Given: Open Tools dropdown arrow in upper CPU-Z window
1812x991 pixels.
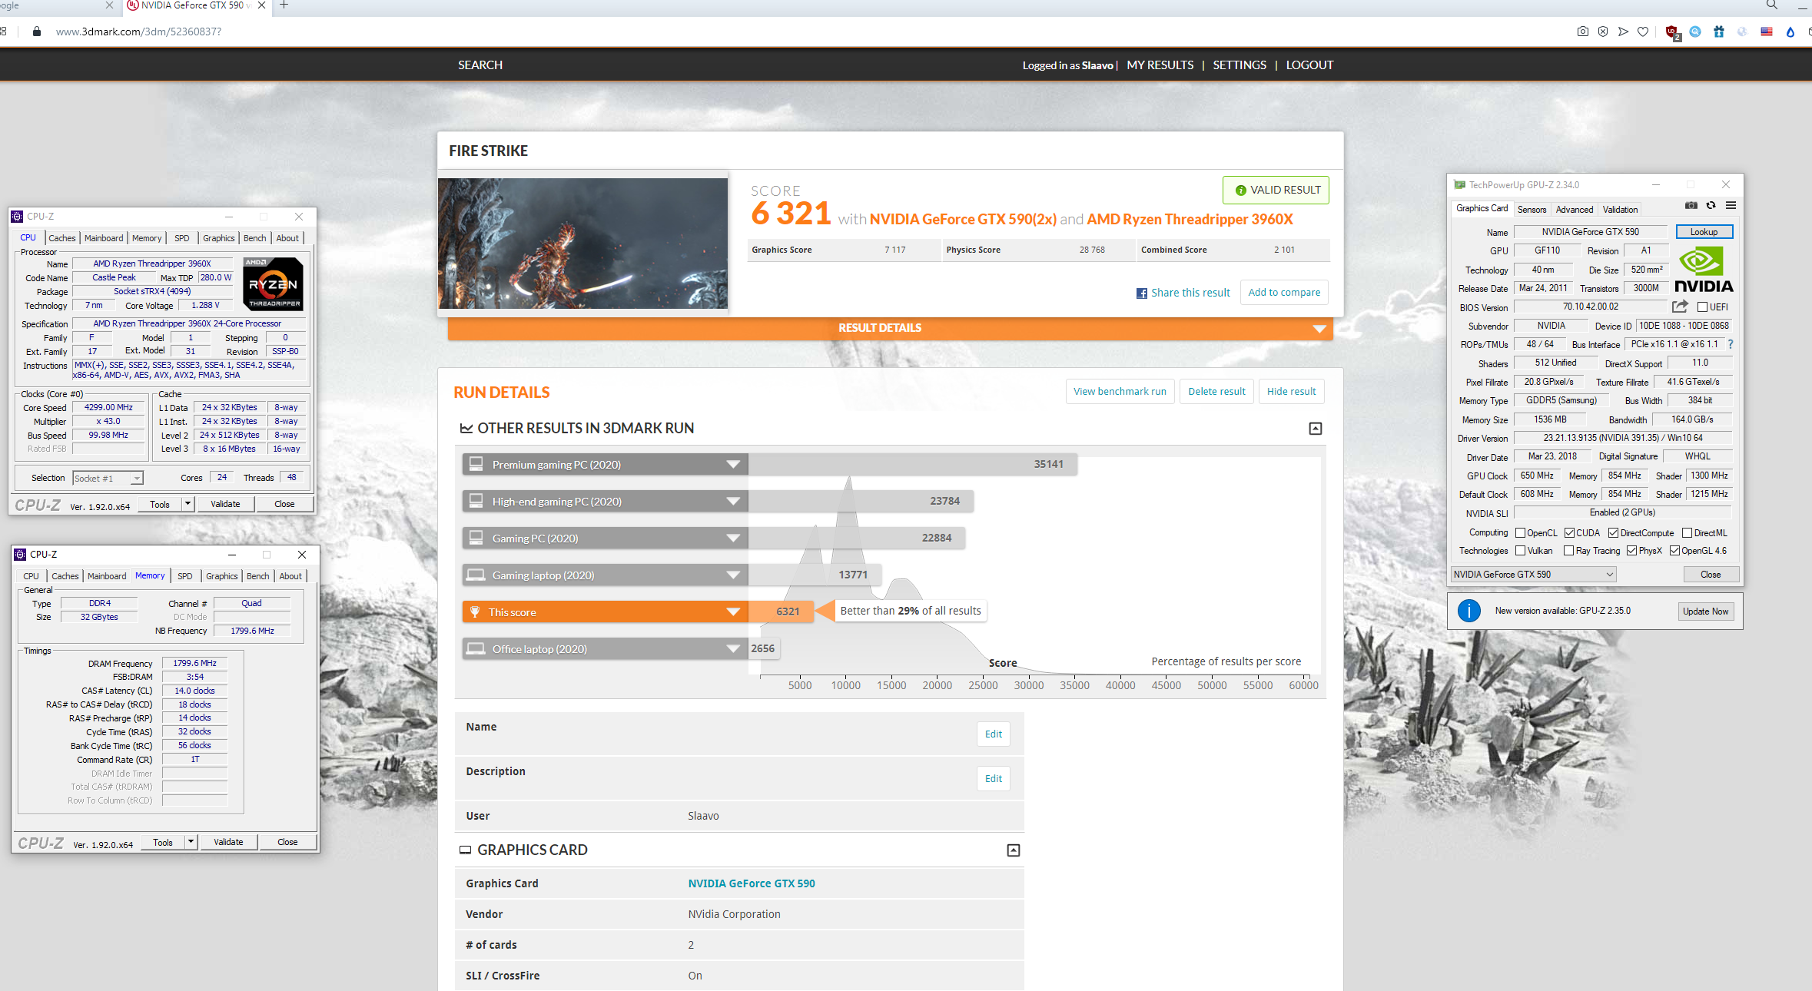Looking at the screenshot, I should (188, 504).
